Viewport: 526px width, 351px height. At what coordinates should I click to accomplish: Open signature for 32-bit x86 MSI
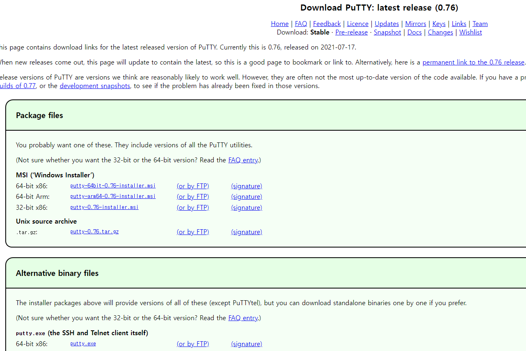coord(247,207)
